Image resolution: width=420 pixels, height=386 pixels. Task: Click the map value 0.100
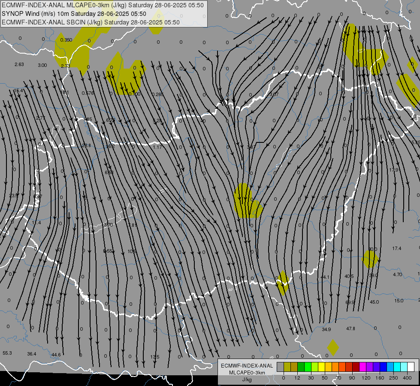134,94
